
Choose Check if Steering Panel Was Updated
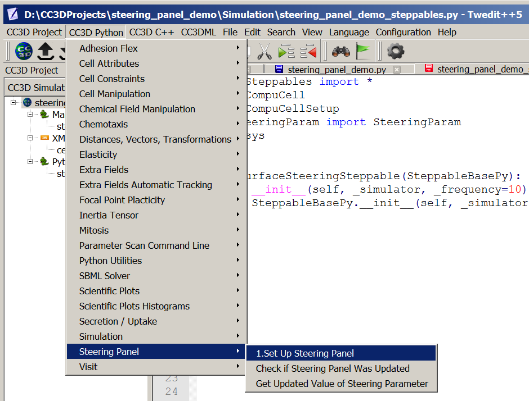click(341, 368)
